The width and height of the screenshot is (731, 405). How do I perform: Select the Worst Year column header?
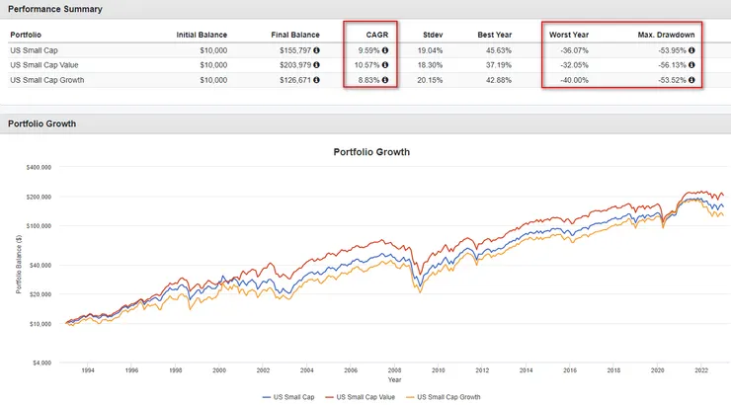coord(569,34)
